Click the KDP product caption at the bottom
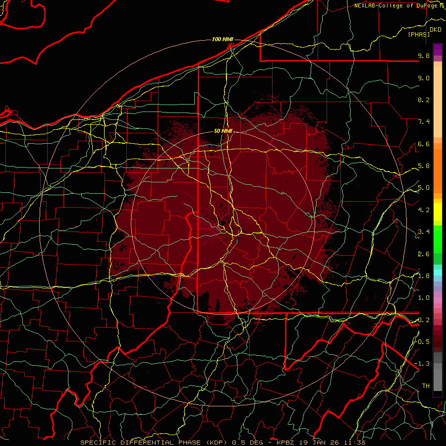Viewport: 446px width, 446px height. (x=223, y=443)
